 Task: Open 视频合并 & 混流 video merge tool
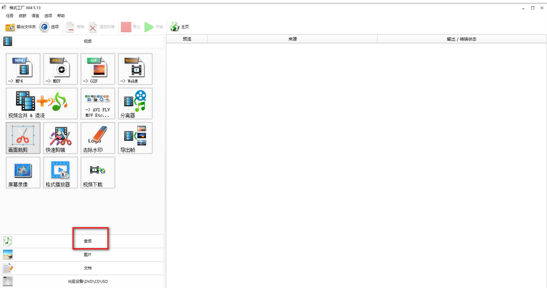(42, 103)
